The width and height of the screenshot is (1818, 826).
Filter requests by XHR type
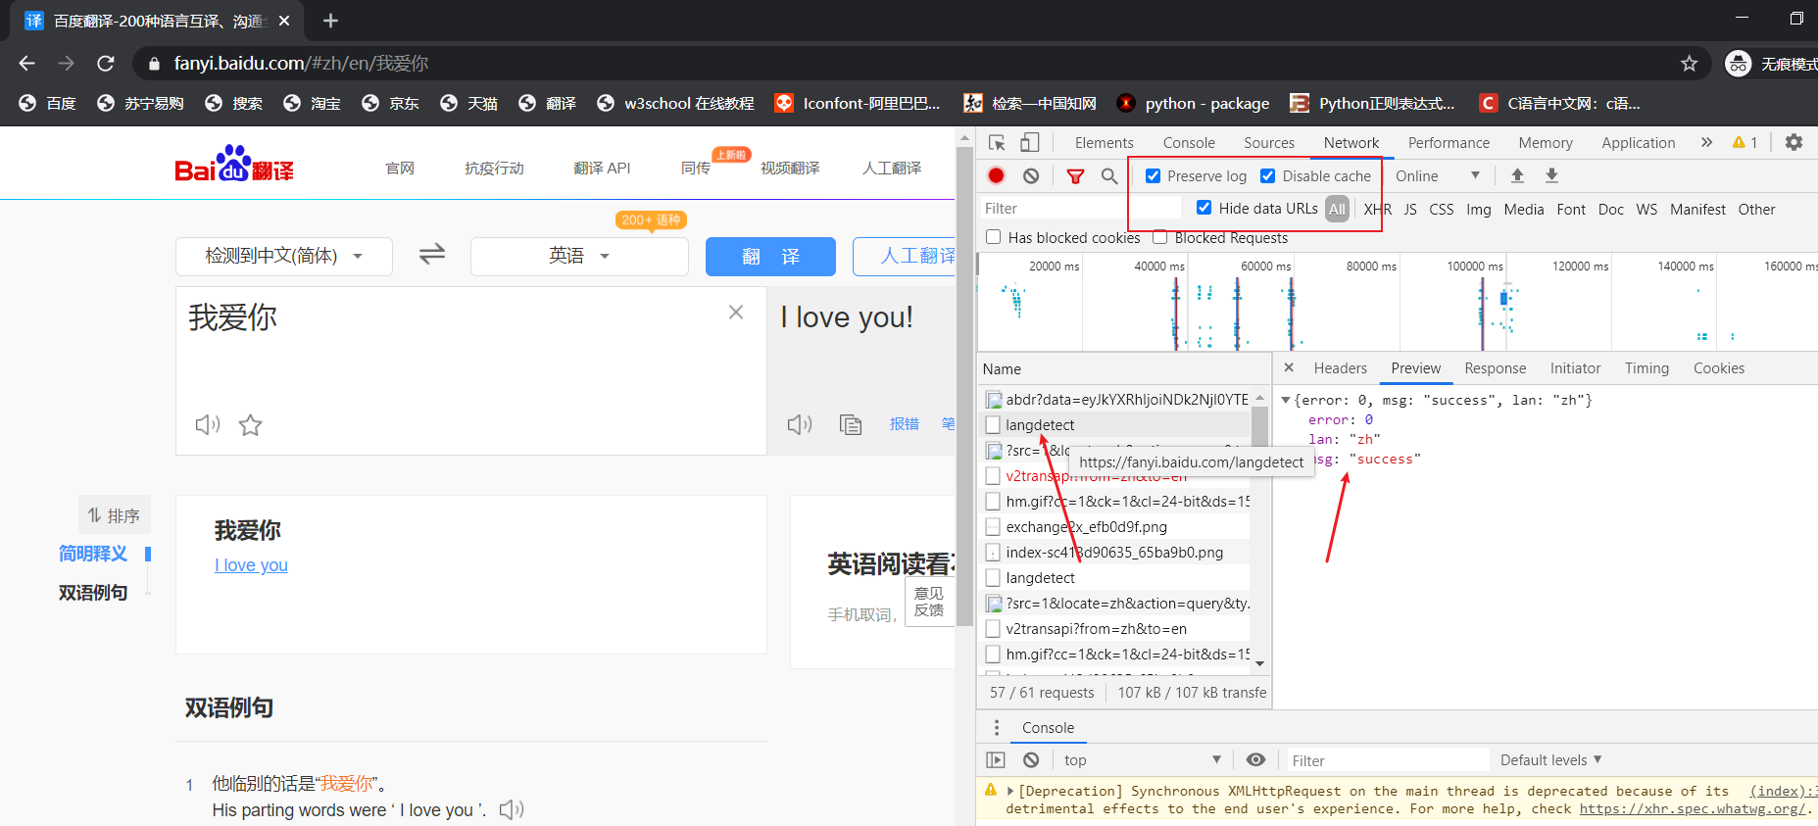click(x=1378, y=209)
